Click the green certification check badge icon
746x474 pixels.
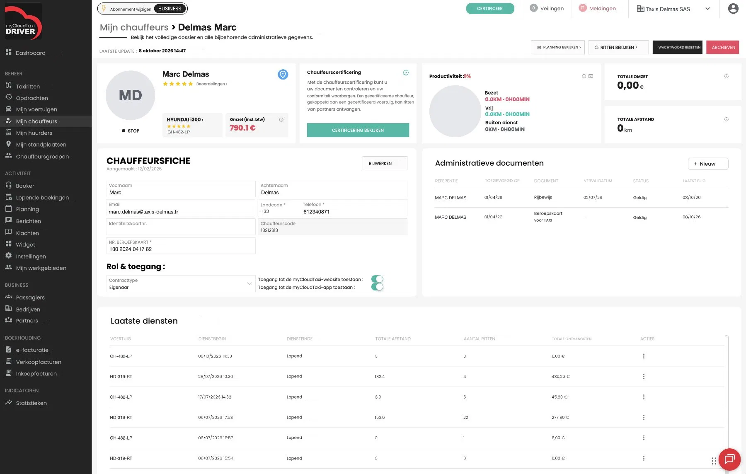pyautogui.click(x=406, y=73)
